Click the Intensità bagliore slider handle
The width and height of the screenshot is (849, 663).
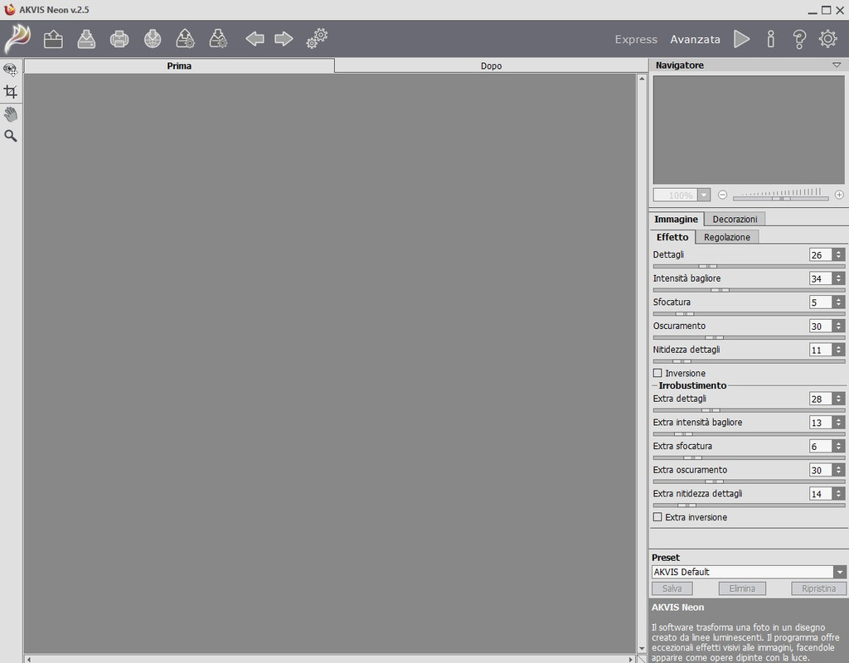(720, 290)
